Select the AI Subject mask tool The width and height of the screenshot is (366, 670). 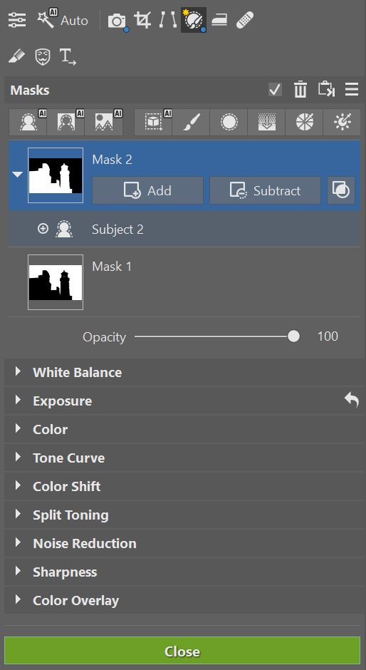tap(27, 123)
